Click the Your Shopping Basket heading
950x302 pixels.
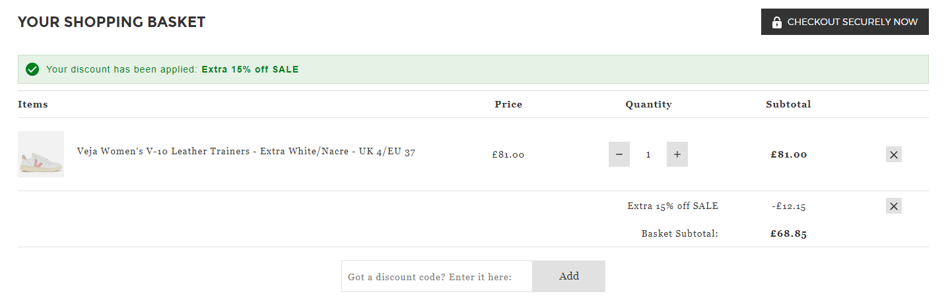pyautogui.click(x=112, y=22)
